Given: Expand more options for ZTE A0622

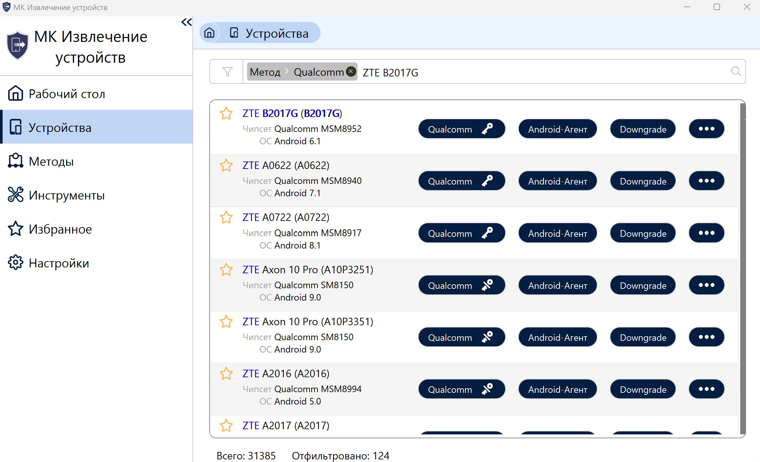Looking at the screenshot, I should 706,181.
